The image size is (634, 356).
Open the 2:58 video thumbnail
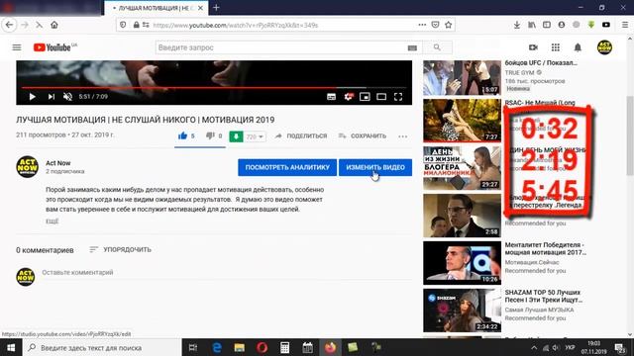(x=463, y=216)
